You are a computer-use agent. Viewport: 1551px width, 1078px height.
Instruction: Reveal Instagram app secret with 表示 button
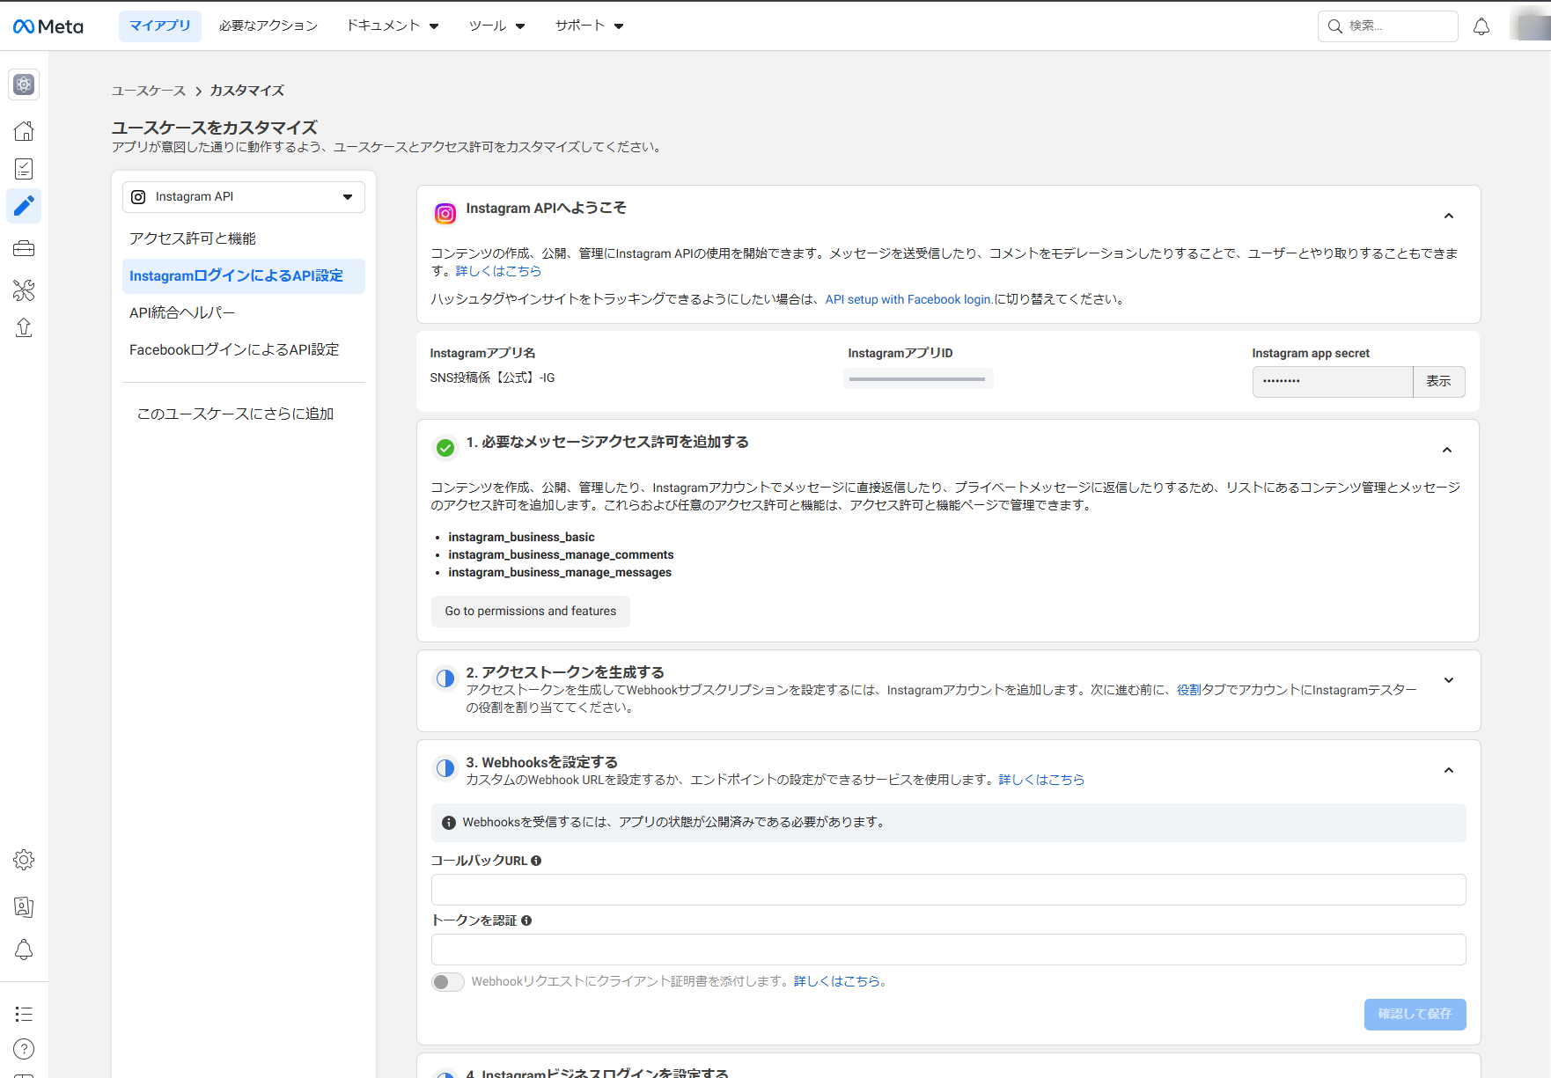tap(1438, 382)
